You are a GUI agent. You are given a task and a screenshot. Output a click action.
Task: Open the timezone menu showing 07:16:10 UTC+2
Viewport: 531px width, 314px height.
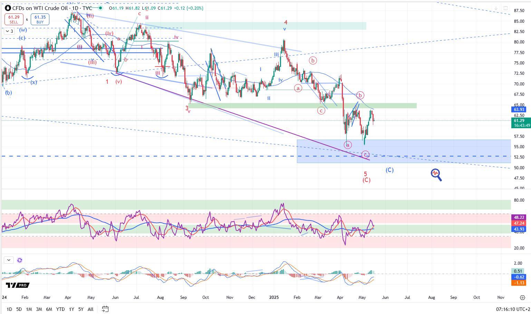point(512,309)
